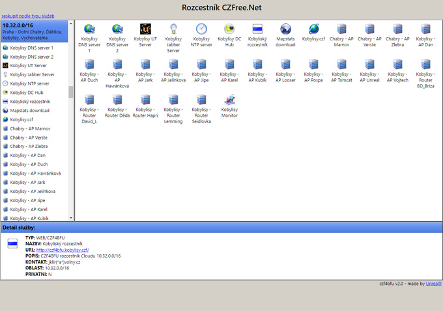Open Kobylisy DNS server 2 icon in grid
443x311 pixels.
click(x=117, y=29)
